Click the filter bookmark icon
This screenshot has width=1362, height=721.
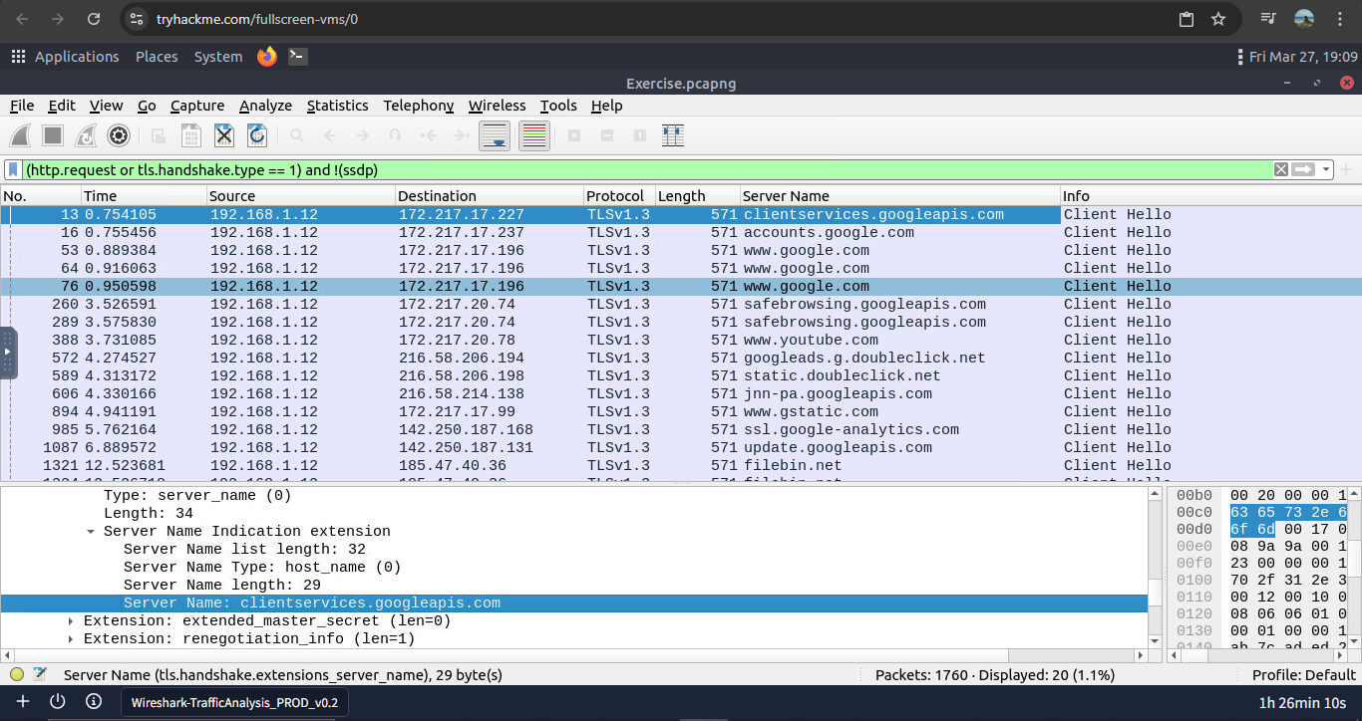[14, 169]
